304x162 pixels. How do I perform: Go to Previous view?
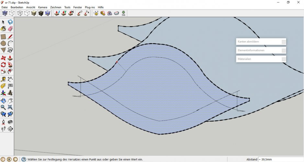[3, 114]
